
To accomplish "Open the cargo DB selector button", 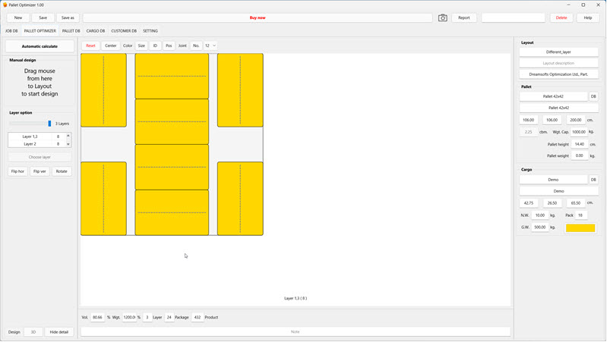I will click(x=593, y=180).
